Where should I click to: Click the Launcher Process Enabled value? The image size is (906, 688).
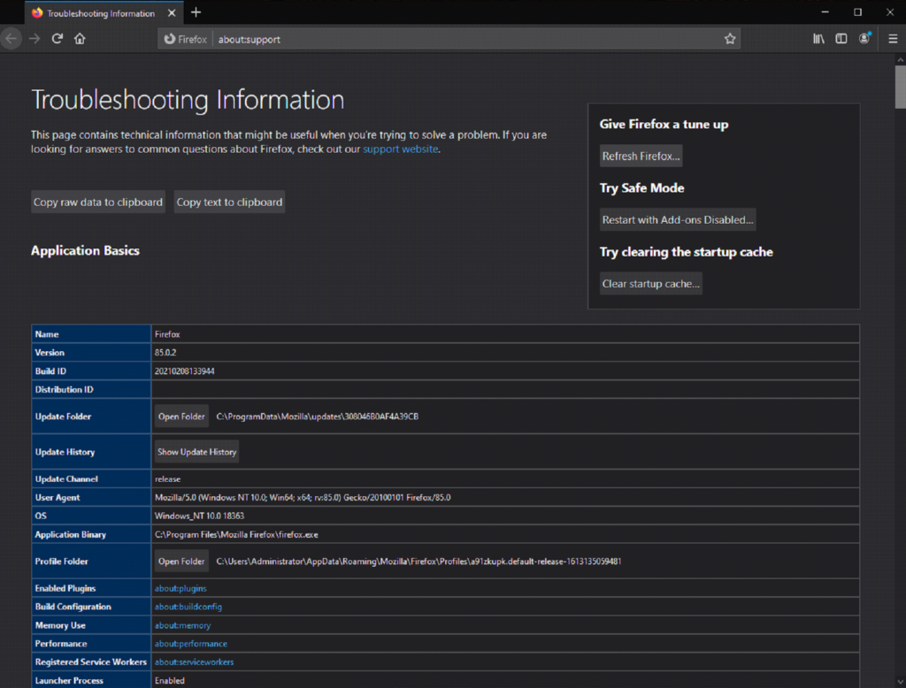coord(170,681)
